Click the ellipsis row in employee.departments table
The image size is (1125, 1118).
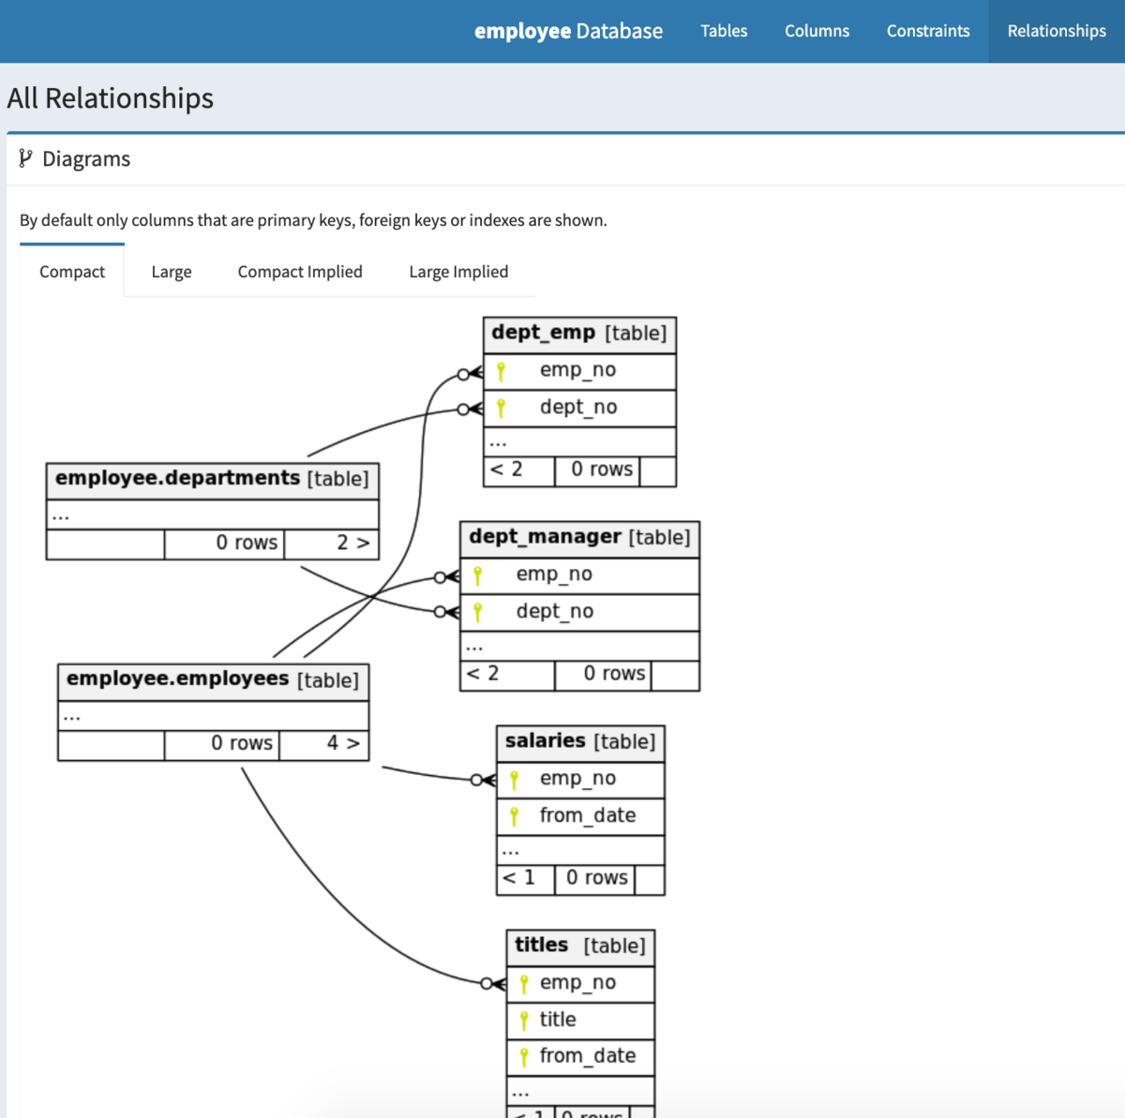[x=213, y=514]
